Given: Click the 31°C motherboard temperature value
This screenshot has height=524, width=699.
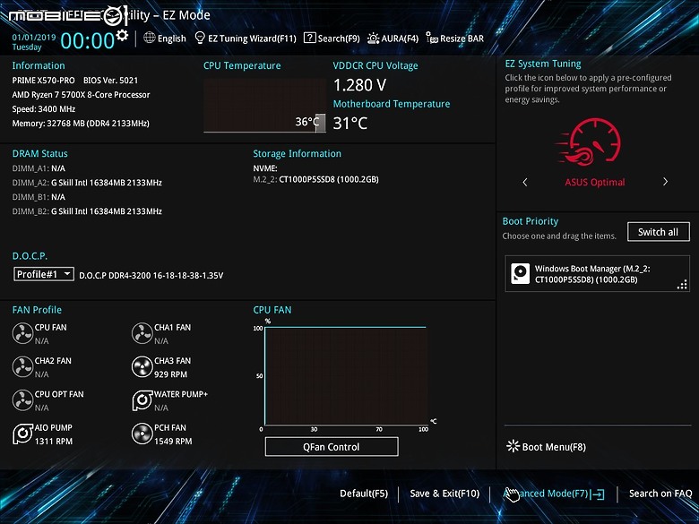Looking at the screenshot, I should coord(349,123).
